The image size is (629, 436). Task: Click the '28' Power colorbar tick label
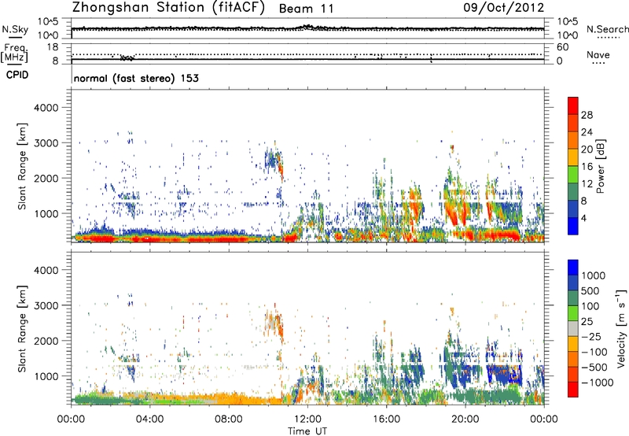point(587,115)
